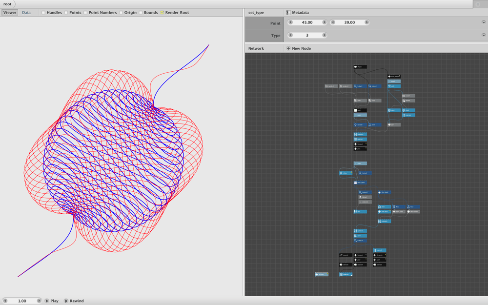Select the rect1 node with white square icon

pyautogui.click(x=360, y=110)
